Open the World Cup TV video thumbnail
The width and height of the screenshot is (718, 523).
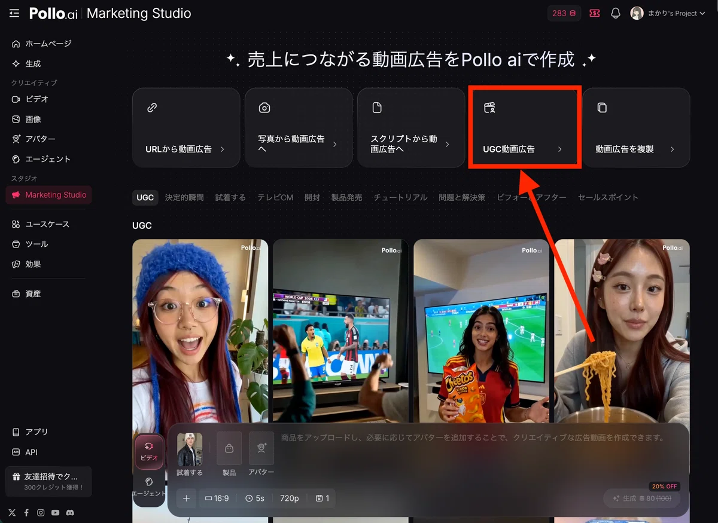point(340,332)
